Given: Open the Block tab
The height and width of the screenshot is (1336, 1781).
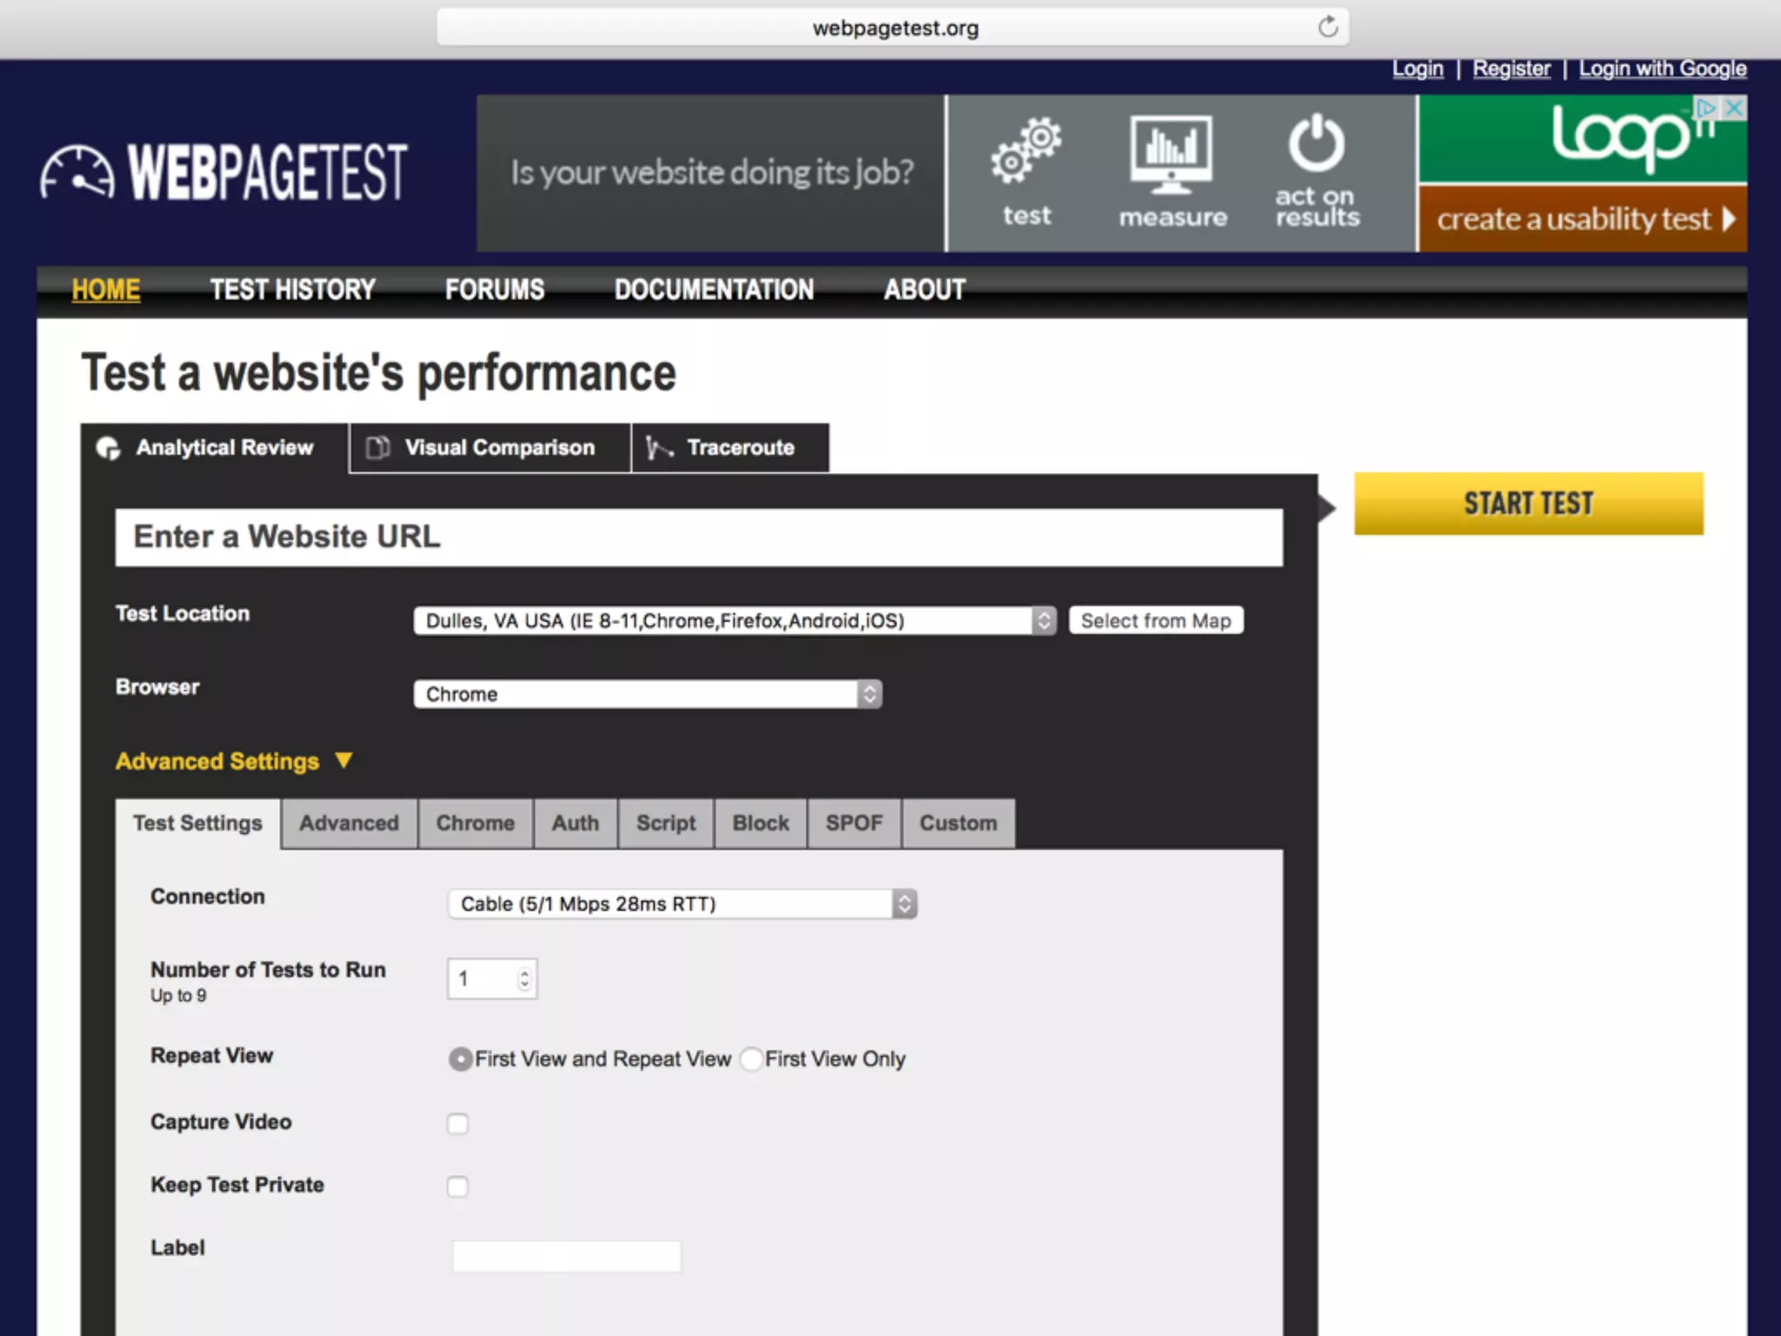Looking at the screenshot, I should point(760,823).
